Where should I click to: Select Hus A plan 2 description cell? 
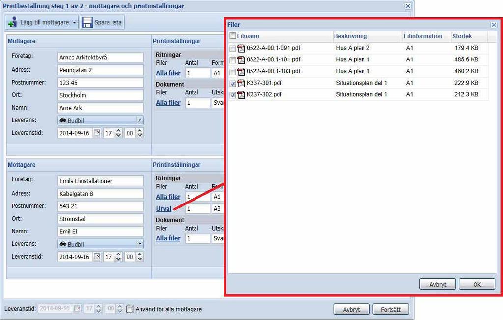tap(353, 48)
